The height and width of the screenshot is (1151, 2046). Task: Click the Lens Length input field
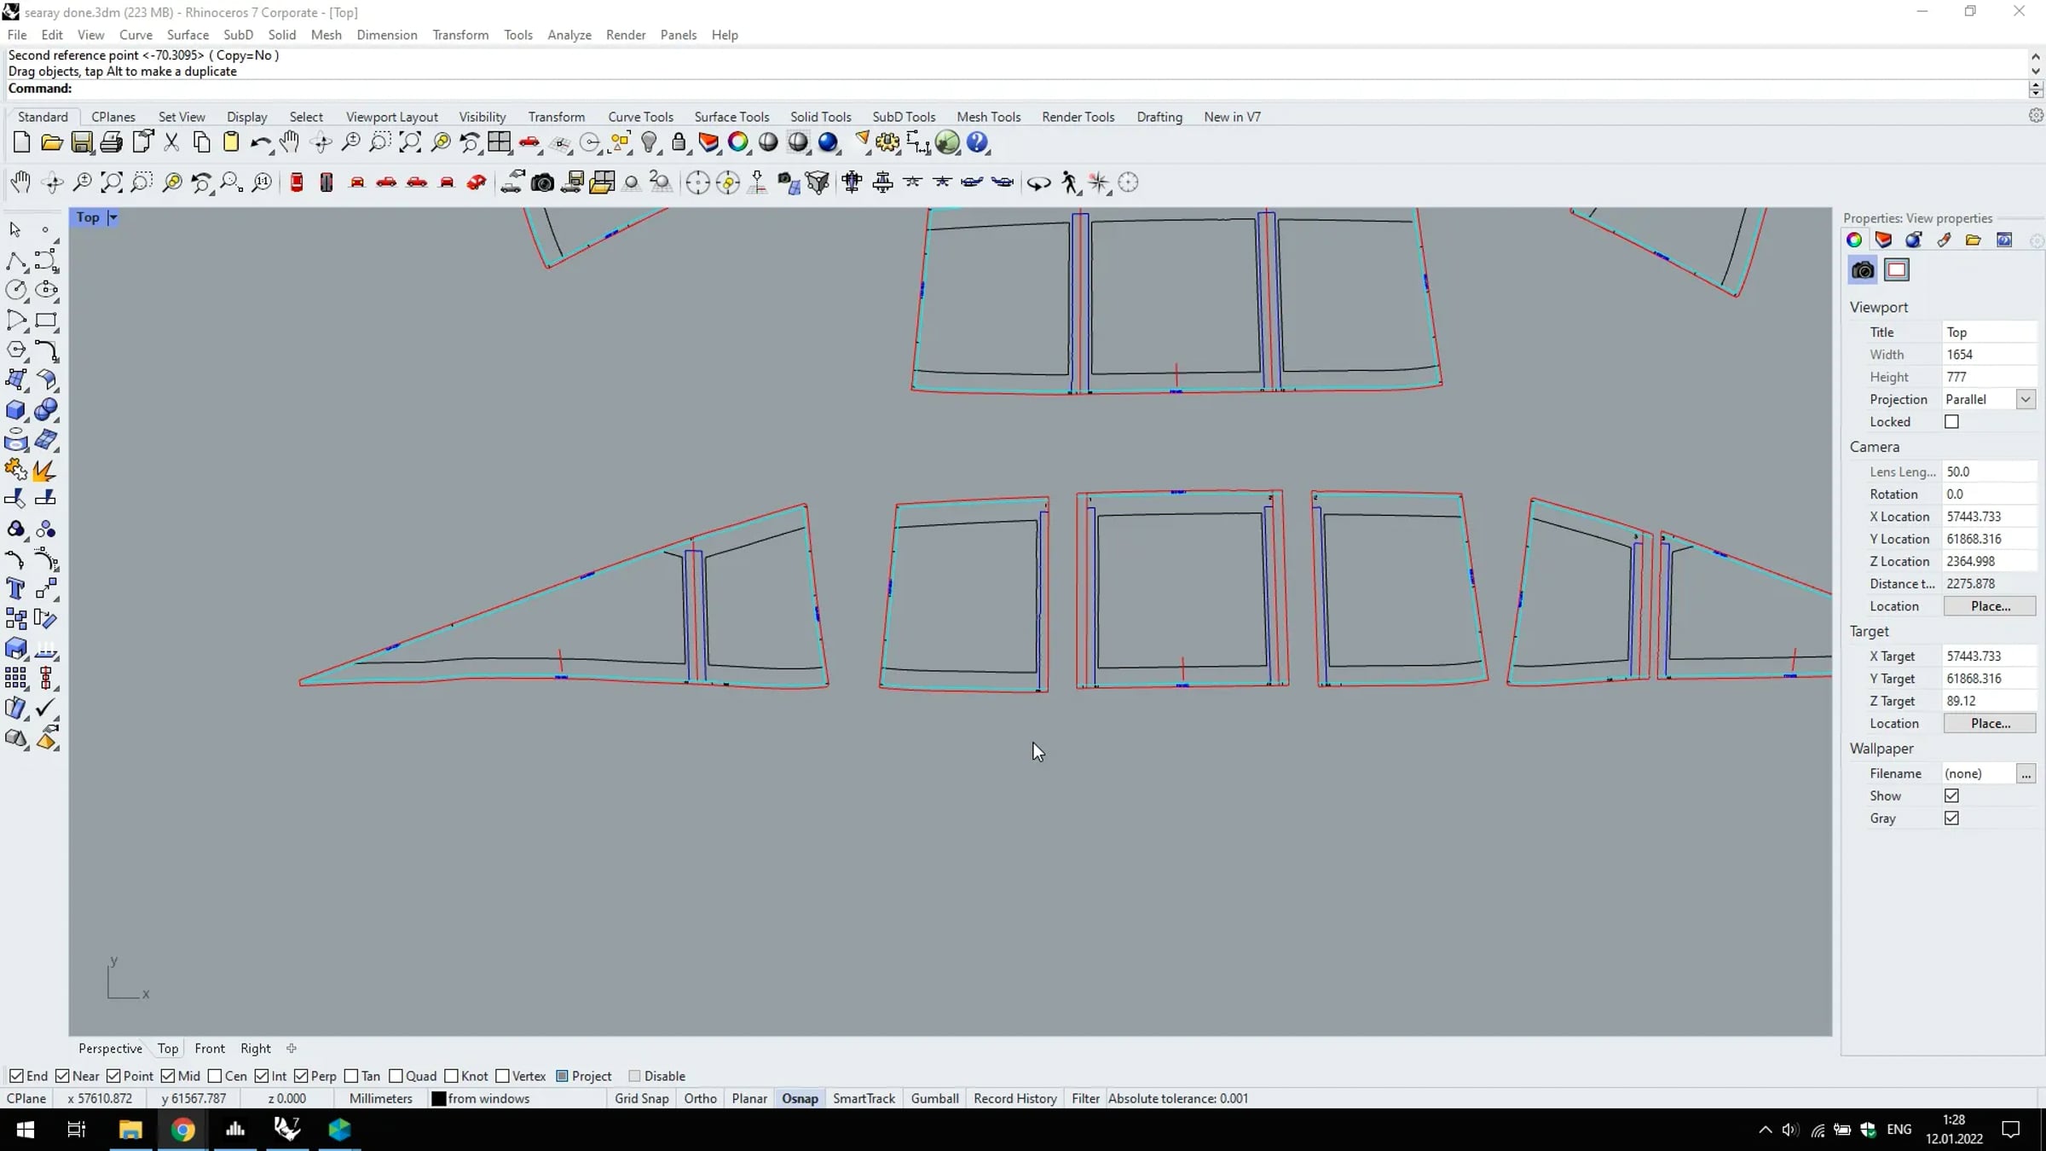[x=1988, y=471]
